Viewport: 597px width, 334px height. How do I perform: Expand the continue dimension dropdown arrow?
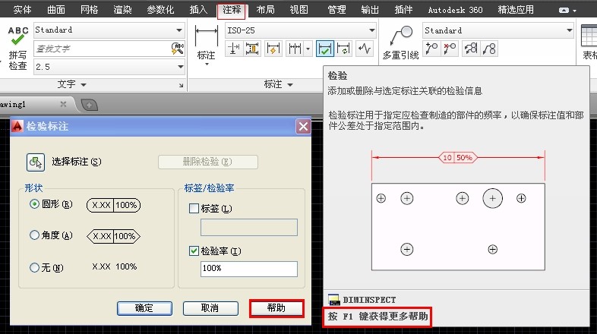[x=308, y=49]
